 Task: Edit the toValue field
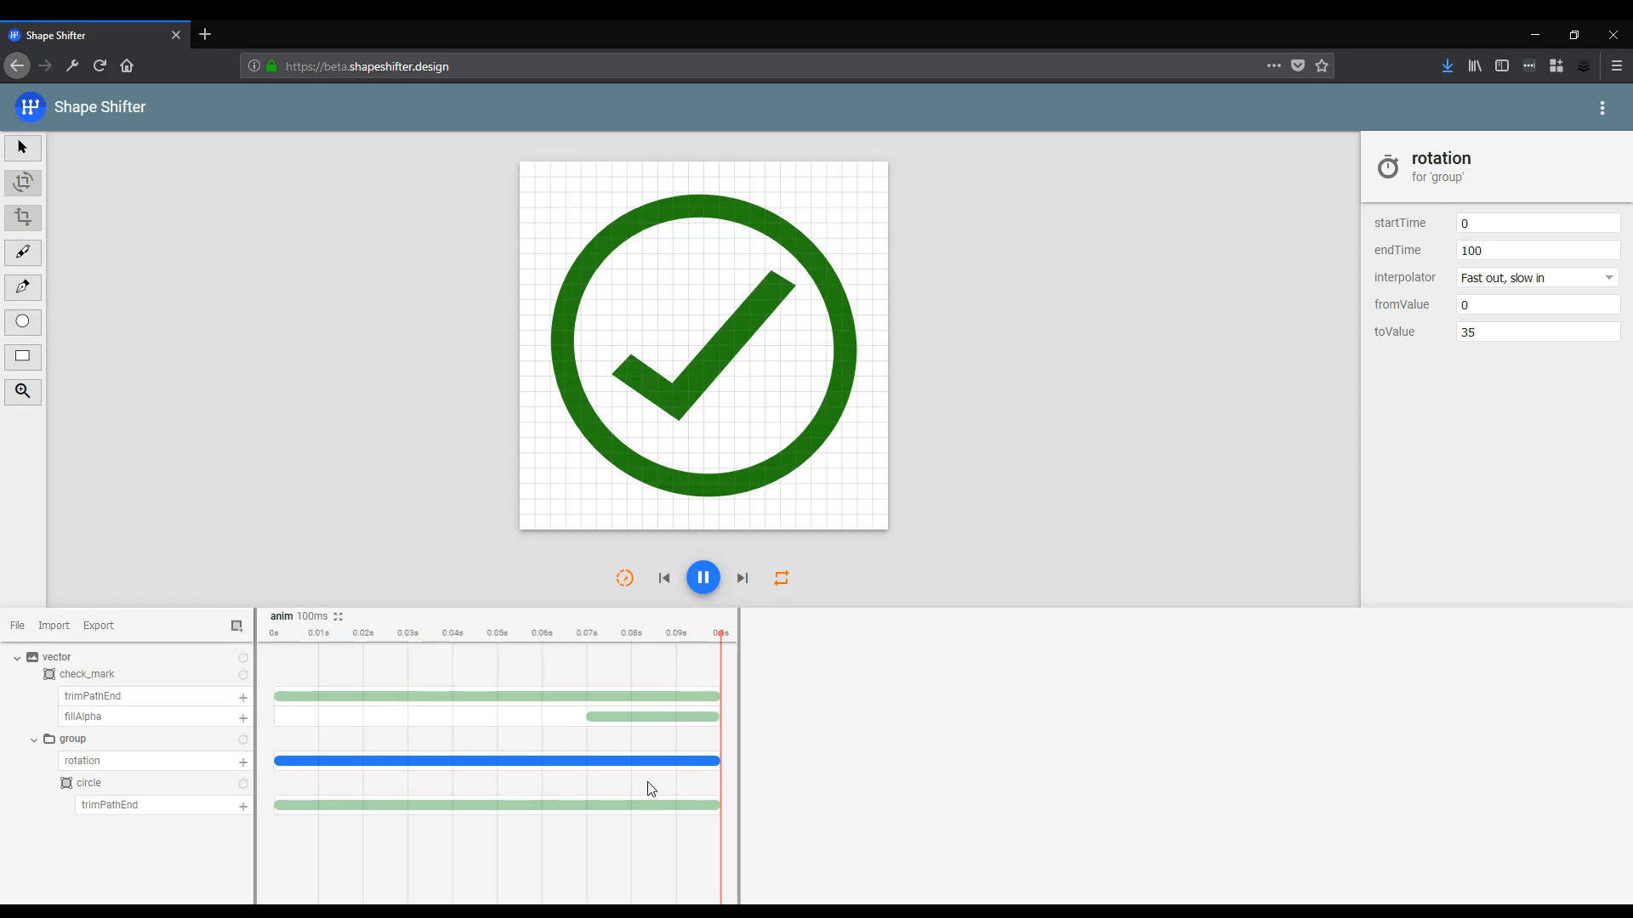[x=1538, y=331]
